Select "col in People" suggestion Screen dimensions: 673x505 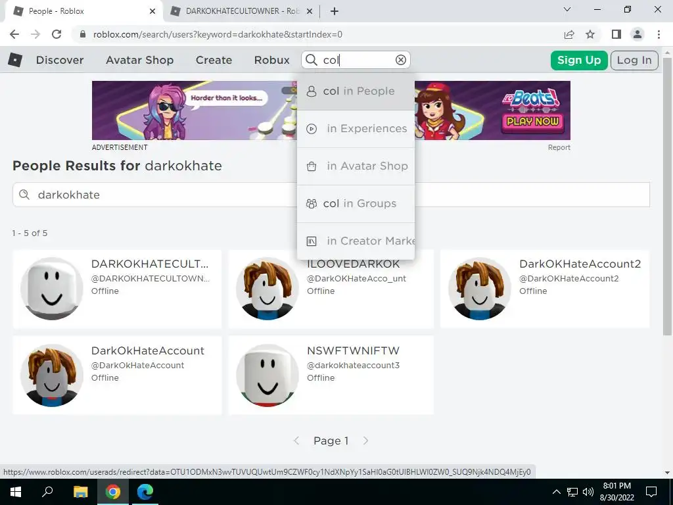[x=356, y=91]
